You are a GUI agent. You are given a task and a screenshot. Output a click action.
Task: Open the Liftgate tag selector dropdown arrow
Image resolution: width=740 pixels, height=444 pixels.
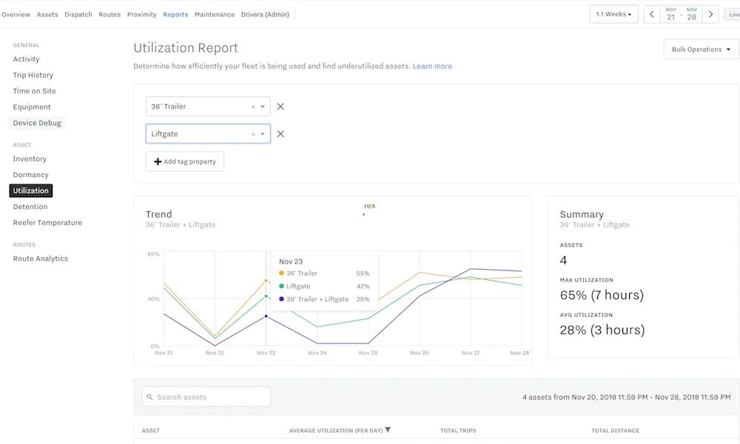(x=262, y=133)
